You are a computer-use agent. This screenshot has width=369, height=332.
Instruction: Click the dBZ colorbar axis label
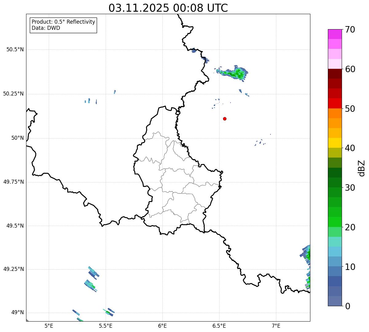point(362,168)
